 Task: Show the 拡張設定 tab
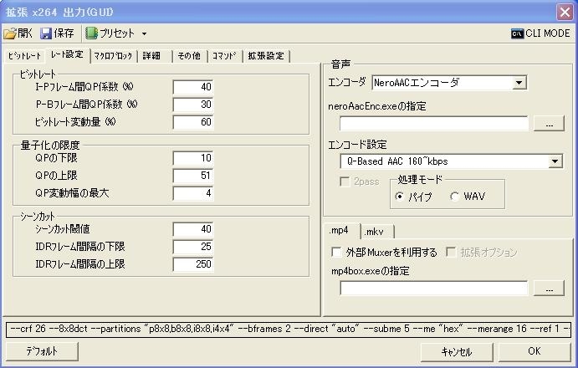266,56
